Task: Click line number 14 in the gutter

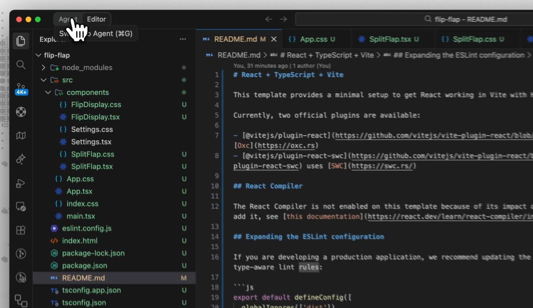Action: point(215,237)
